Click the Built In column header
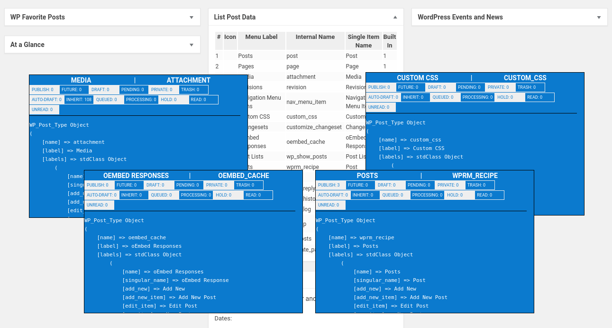Image resolution: width=612 pixels, height=328 pixels. pos(390,41)
